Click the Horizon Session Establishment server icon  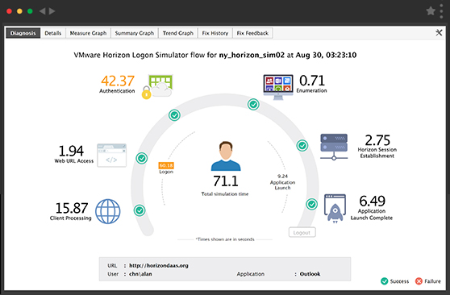click(334, 147)
